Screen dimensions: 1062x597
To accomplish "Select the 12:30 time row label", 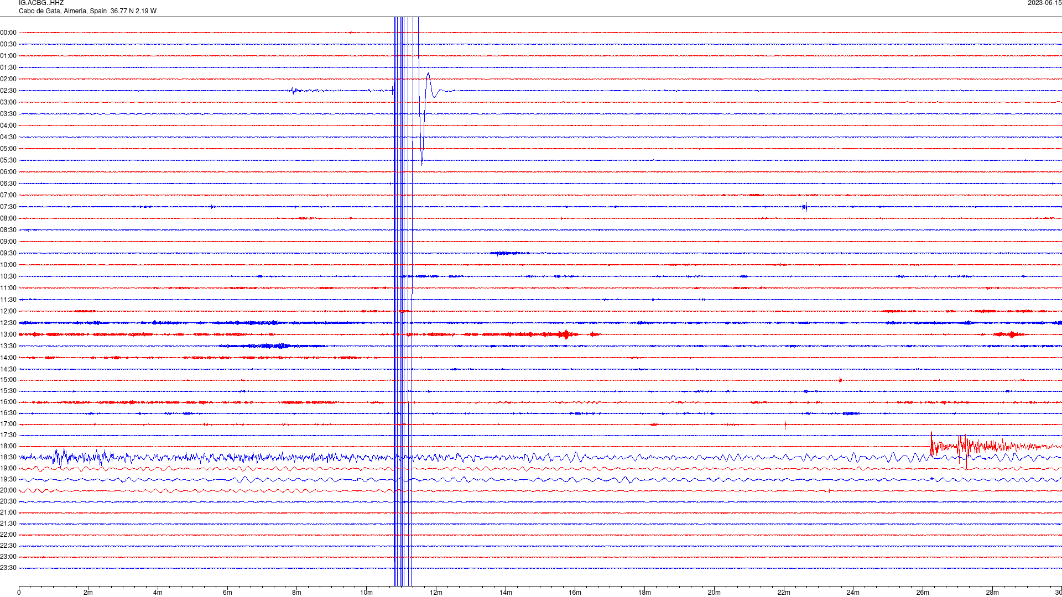I will tap(8, 323).
